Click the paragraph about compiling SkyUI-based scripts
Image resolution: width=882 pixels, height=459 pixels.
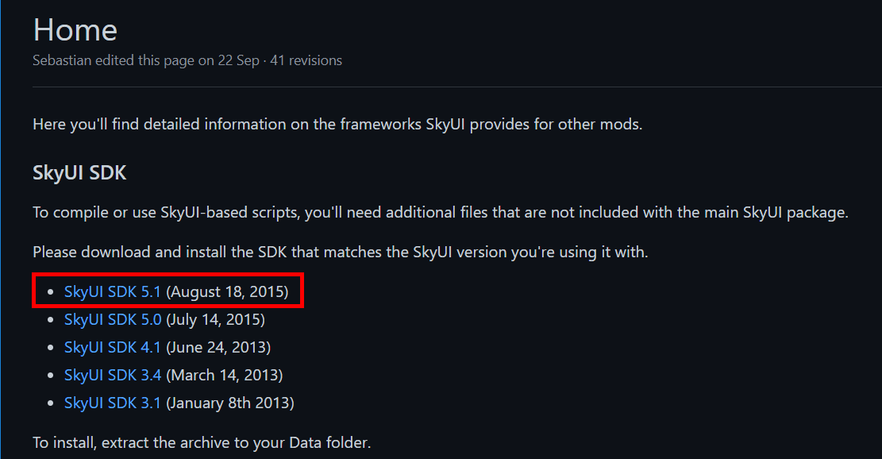pos(441,213)
